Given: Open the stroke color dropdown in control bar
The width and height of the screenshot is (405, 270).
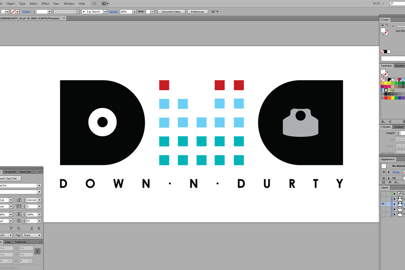Looking at the screenshot, I should [17, 12].
